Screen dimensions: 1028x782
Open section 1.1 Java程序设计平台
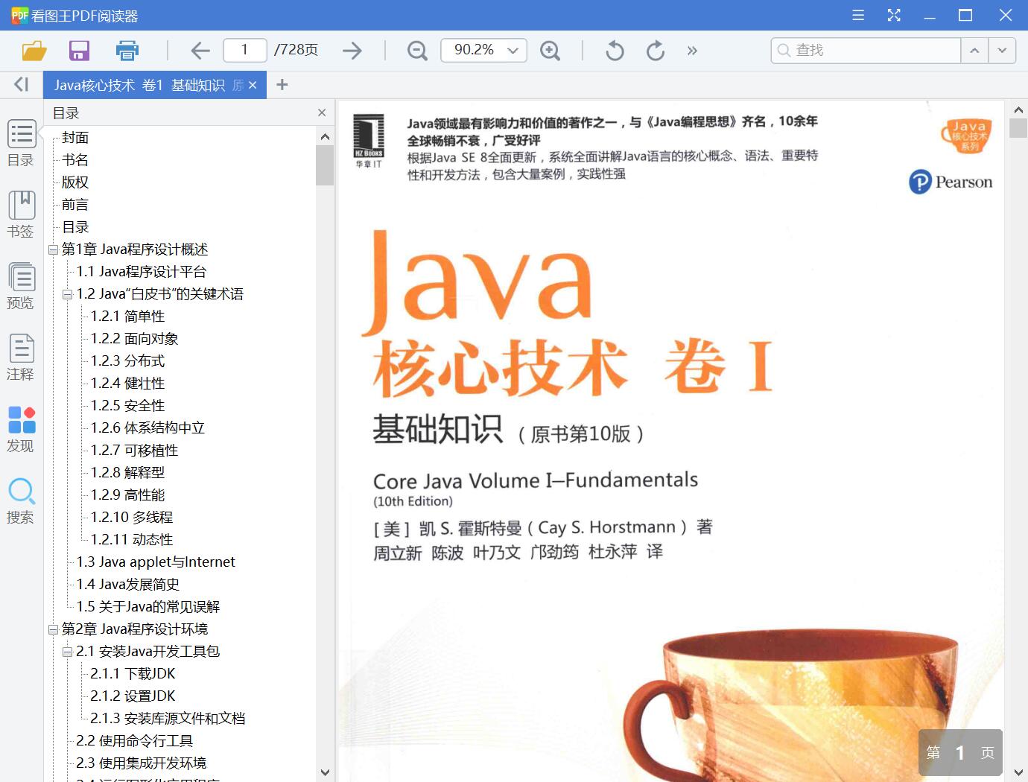(142, 272)
